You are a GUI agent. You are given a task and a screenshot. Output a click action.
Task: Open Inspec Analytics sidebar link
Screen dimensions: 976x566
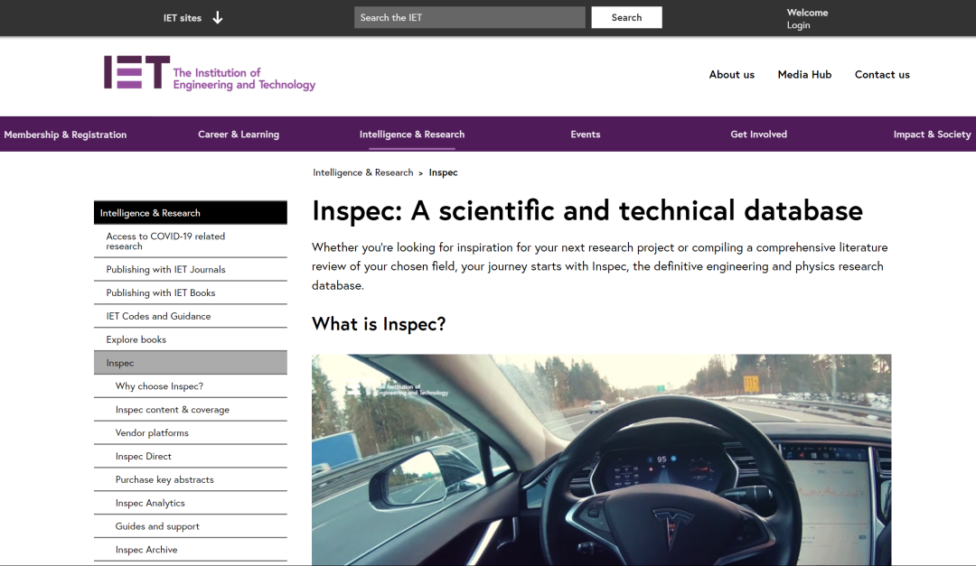[x=191, y=503]
